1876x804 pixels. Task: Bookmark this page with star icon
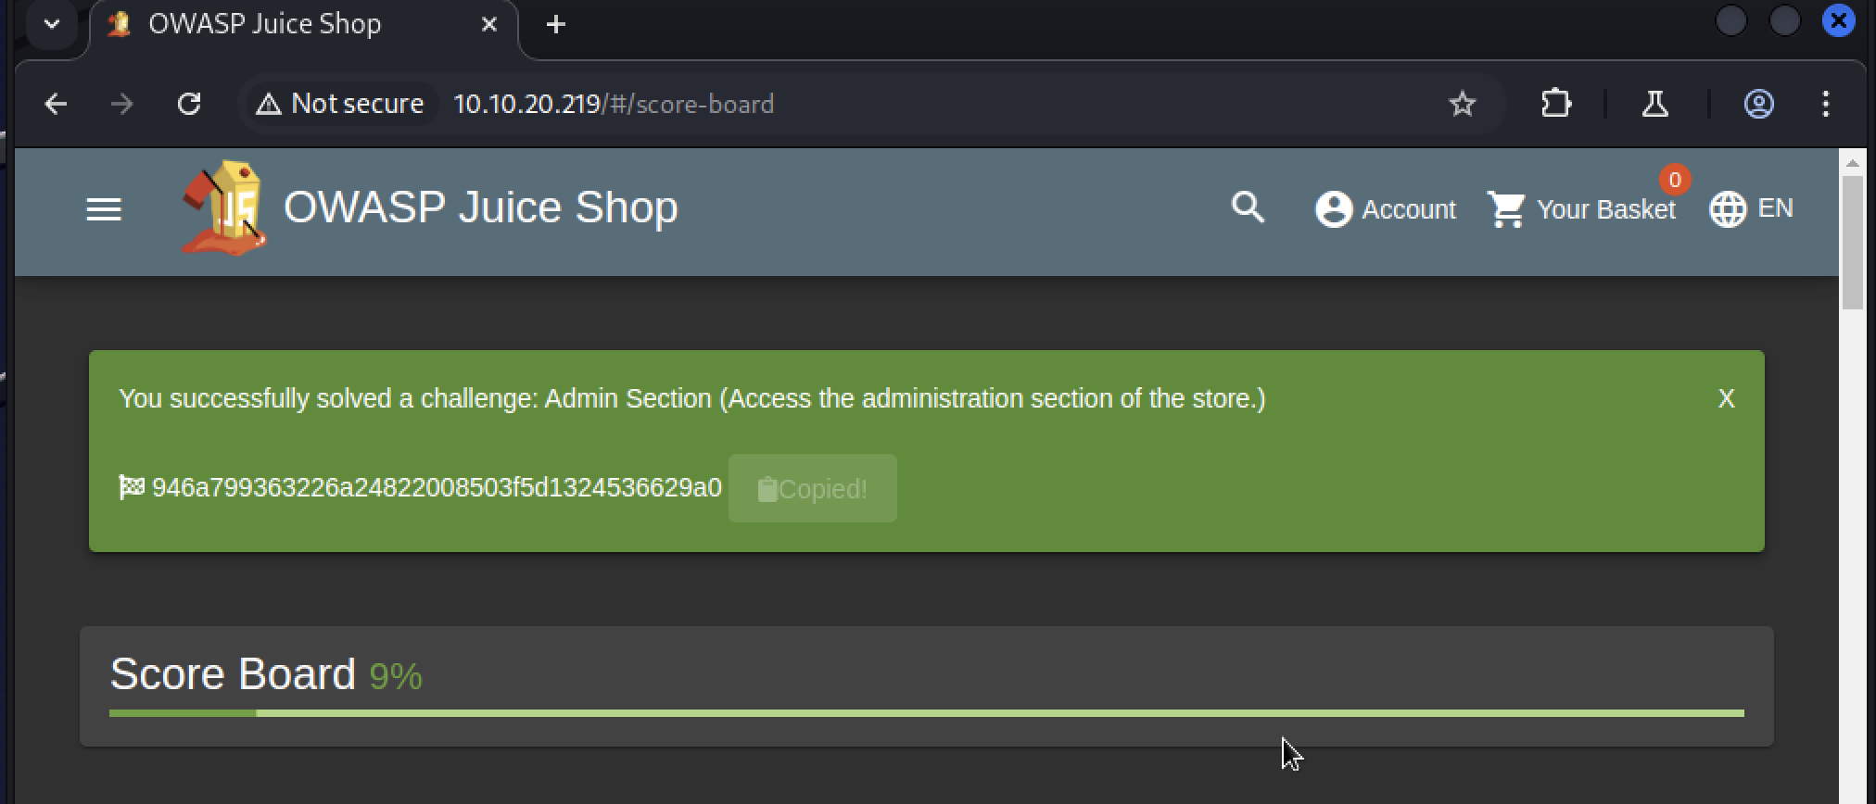1462,104
